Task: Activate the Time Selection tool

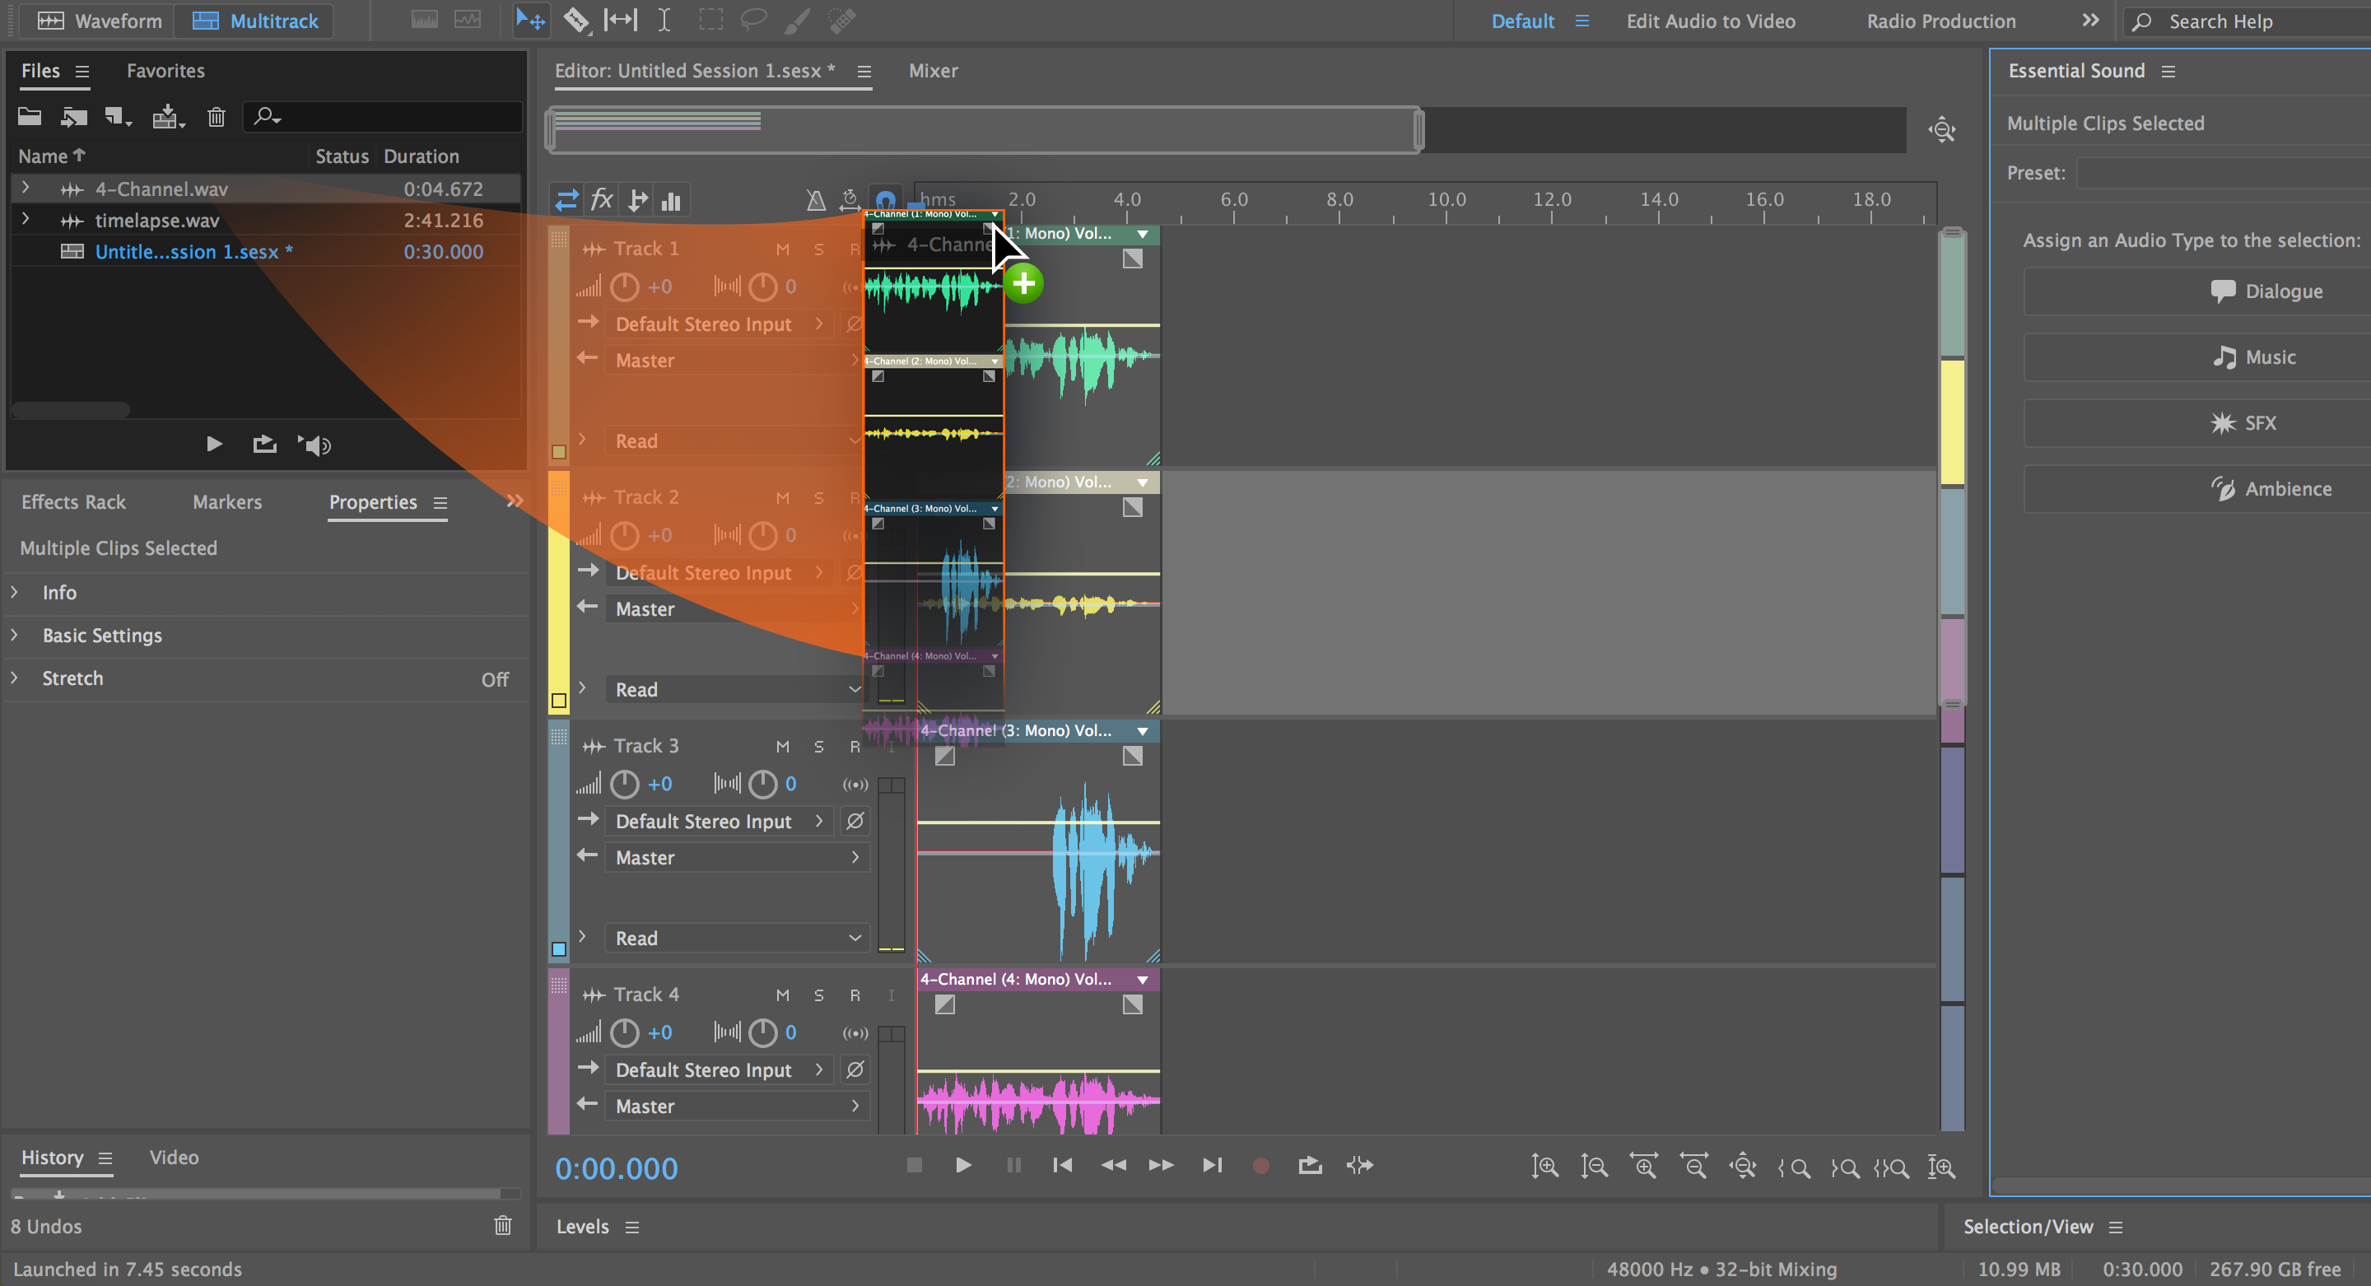Action: click(x=664, y=19)
